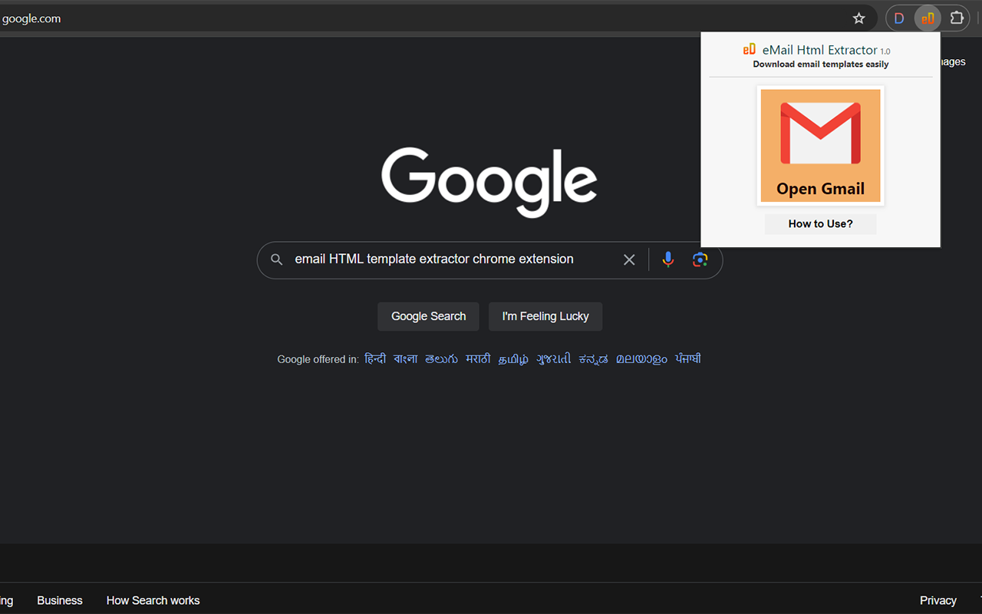
Task: Open the How Search works link
Action: [x=153, y=600]
